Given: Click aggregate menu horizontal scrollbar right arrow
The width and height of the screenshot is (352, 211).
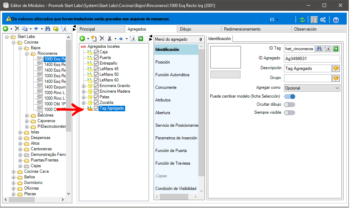Looking at the screenshot, I should (195, 197).
